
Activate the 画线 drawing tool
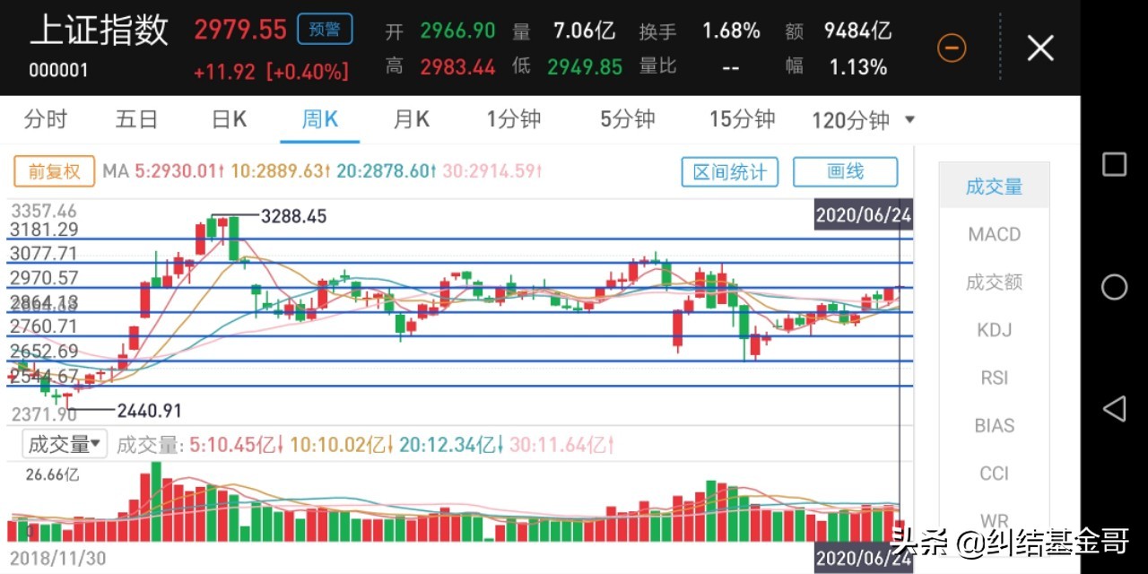point(845,171)
